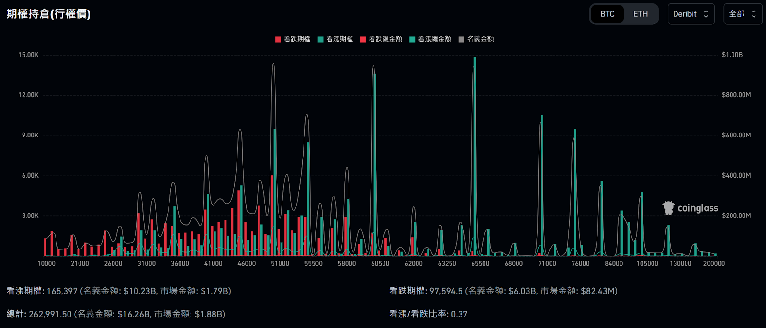766x328 pixels.
Task: Click the 200000 strike label on x-axis
Action: coord(714,263)
